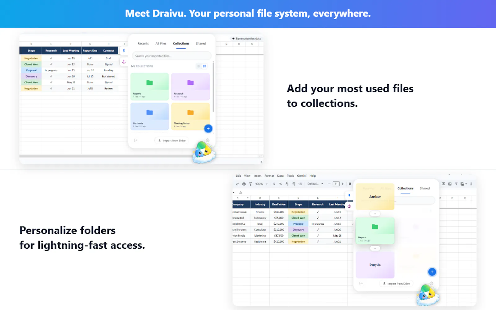Image resolution: width=496 pixels, height=310 pixels.
Task: Open the green Reports folder in the collections grid
Action: [x=149, y=86]
